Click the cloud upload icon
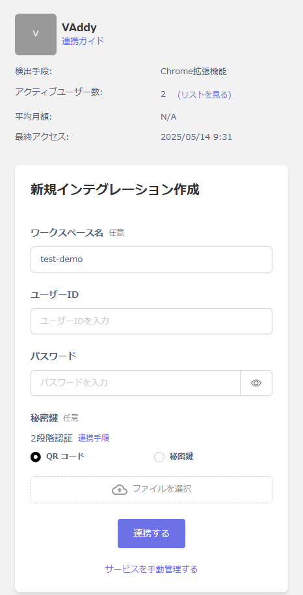This screenshot has width=303, height=595. (x=120, y=490)
